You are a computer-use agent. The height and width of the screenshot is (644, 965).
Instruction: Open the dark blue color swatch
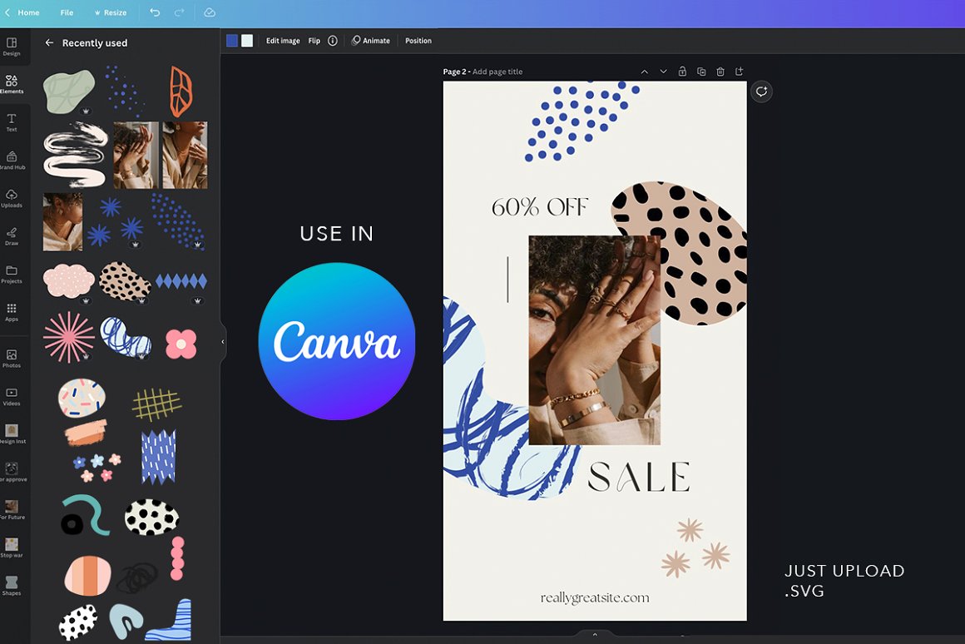(232, 41)
